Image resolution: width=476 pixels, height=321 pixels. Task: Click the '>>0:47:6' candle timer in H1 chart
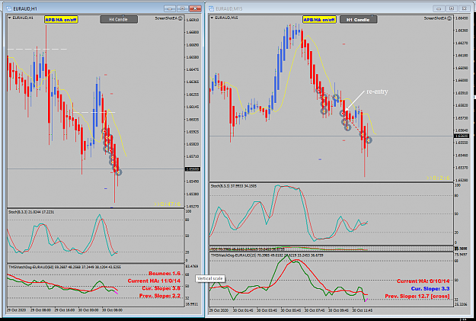click(167, 204)
